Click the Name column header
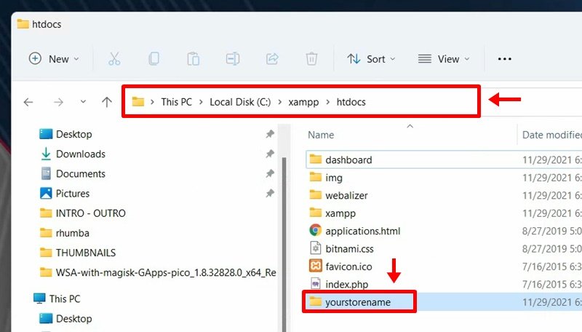 click(321, 135)
